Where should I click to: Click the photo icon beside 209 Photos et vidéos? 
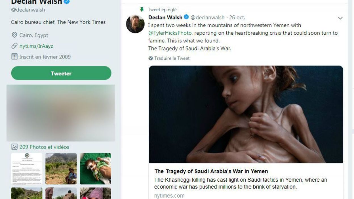coord(14,147)
